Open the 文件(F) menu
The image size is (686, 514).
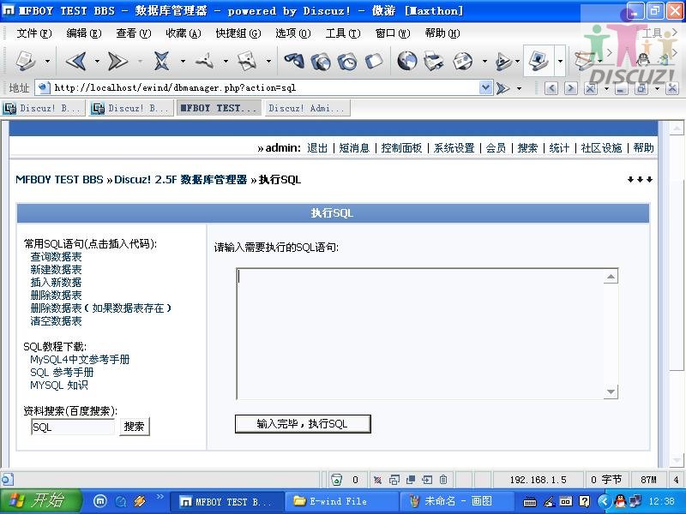point(33,33)
